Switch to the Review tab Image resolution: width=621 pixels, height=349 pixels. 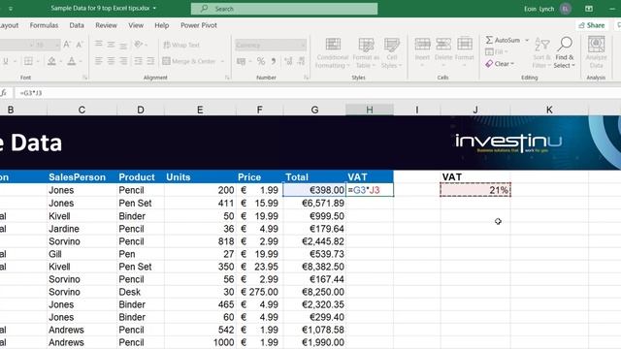(x=106, y=25)
